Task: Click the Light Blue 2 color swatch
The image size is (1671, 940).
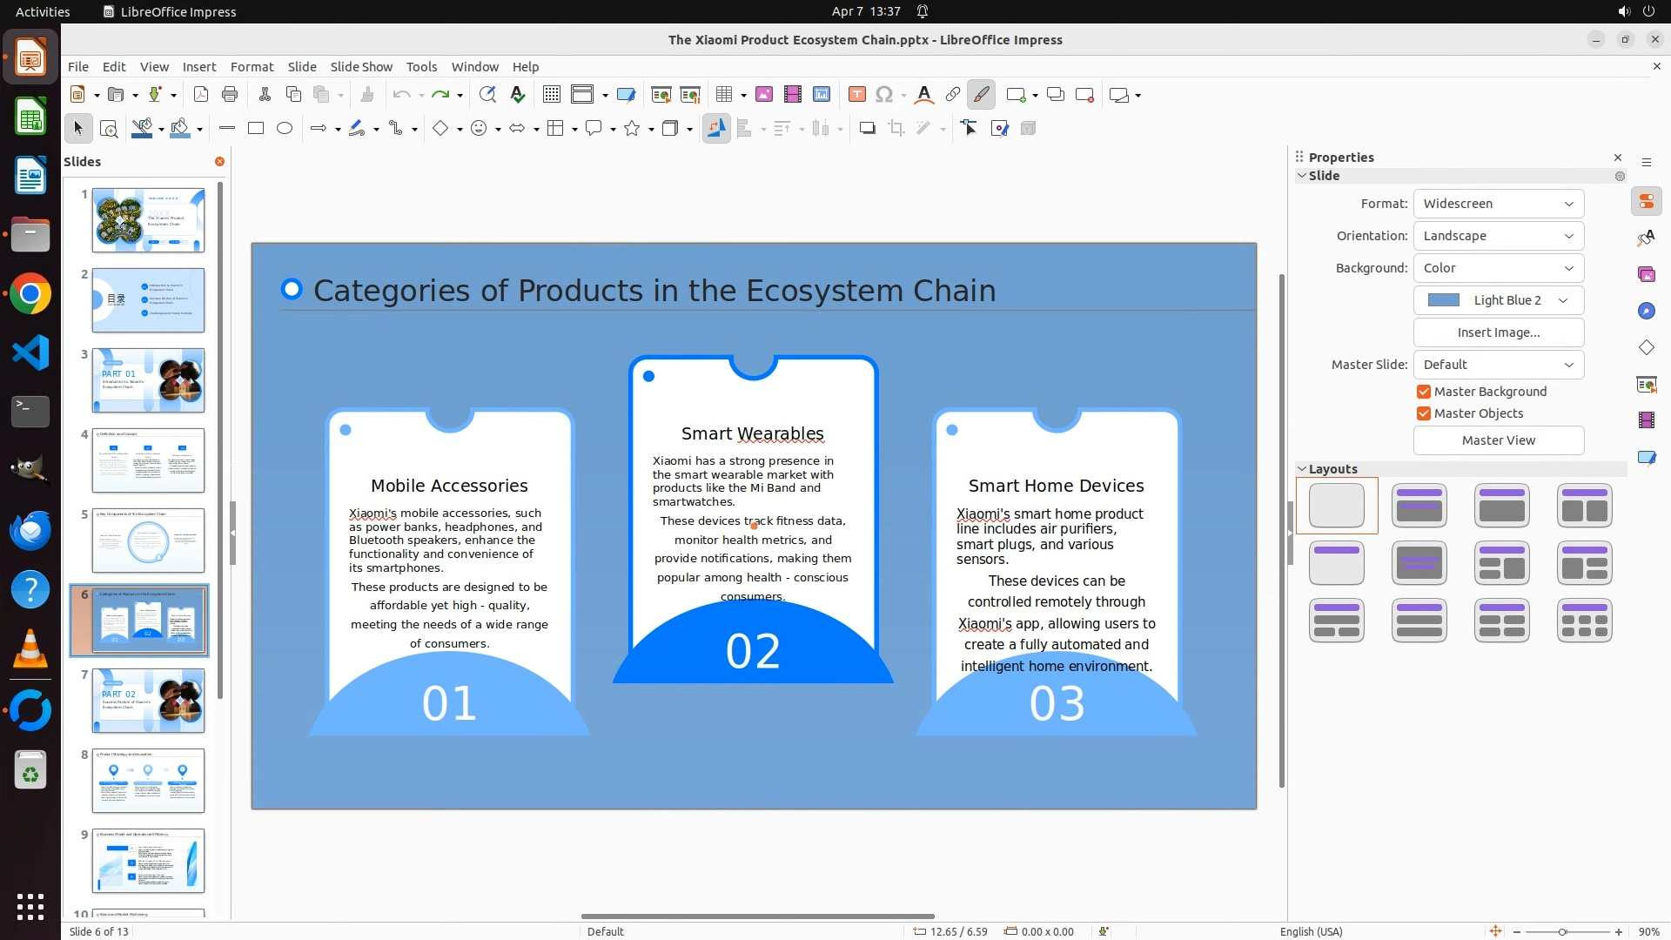Action: [x=1444, y=300]
